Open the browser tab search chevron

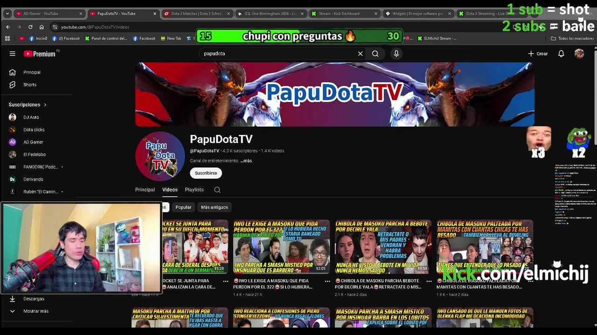point(7,13)
